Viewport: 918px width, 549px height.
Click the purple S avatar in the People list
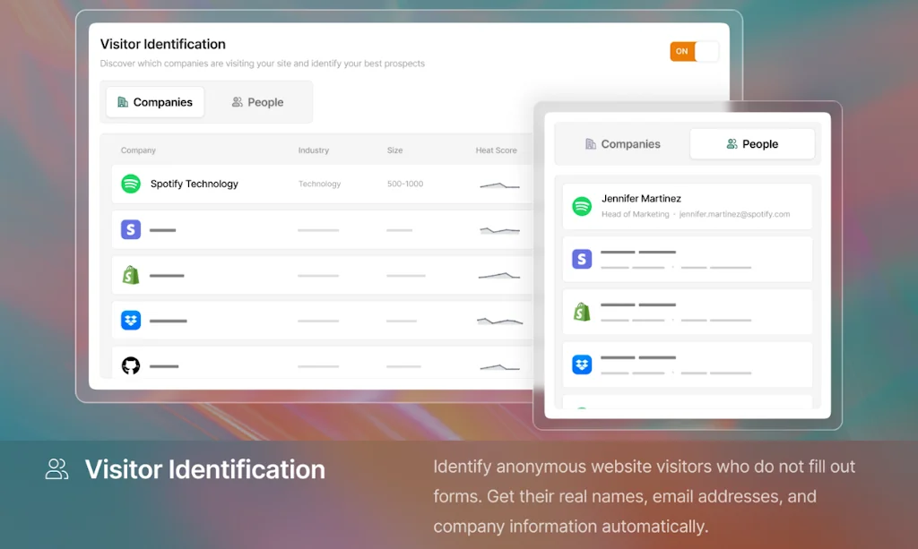coord(582,259)
